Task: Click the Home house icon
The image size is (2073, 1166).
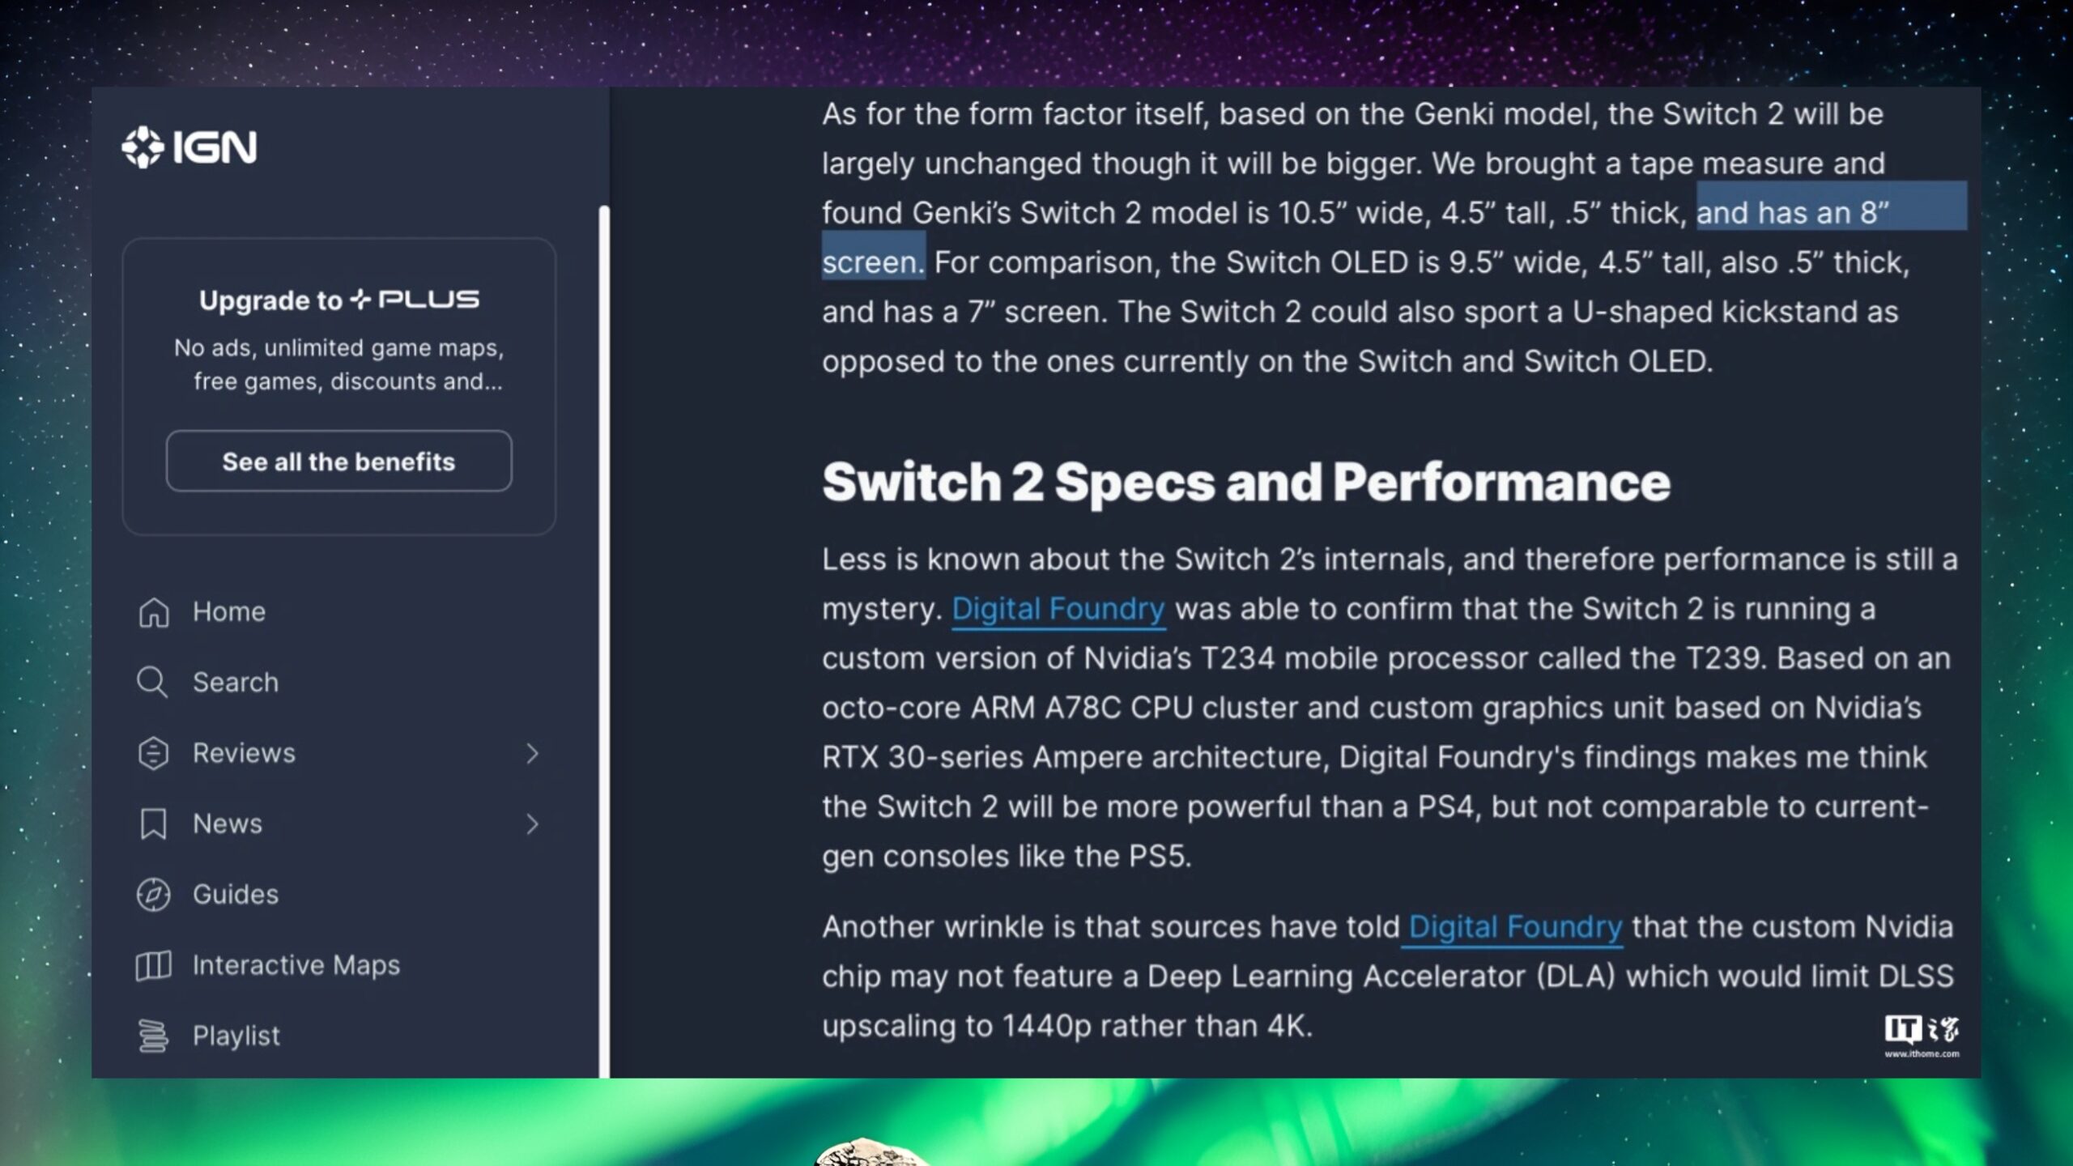Action: click(153, 612)
